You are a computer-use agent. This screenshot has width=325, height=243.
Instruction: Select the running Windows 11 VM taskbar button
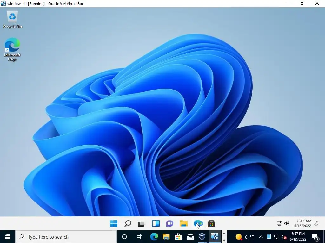[x=215, y=237]
